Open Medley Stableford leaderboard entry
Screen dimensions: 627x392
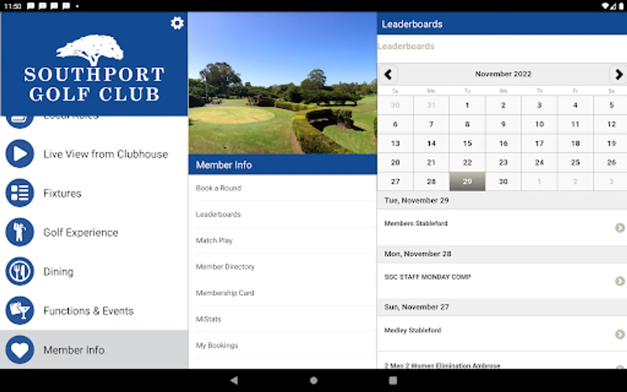pos(502,334)
